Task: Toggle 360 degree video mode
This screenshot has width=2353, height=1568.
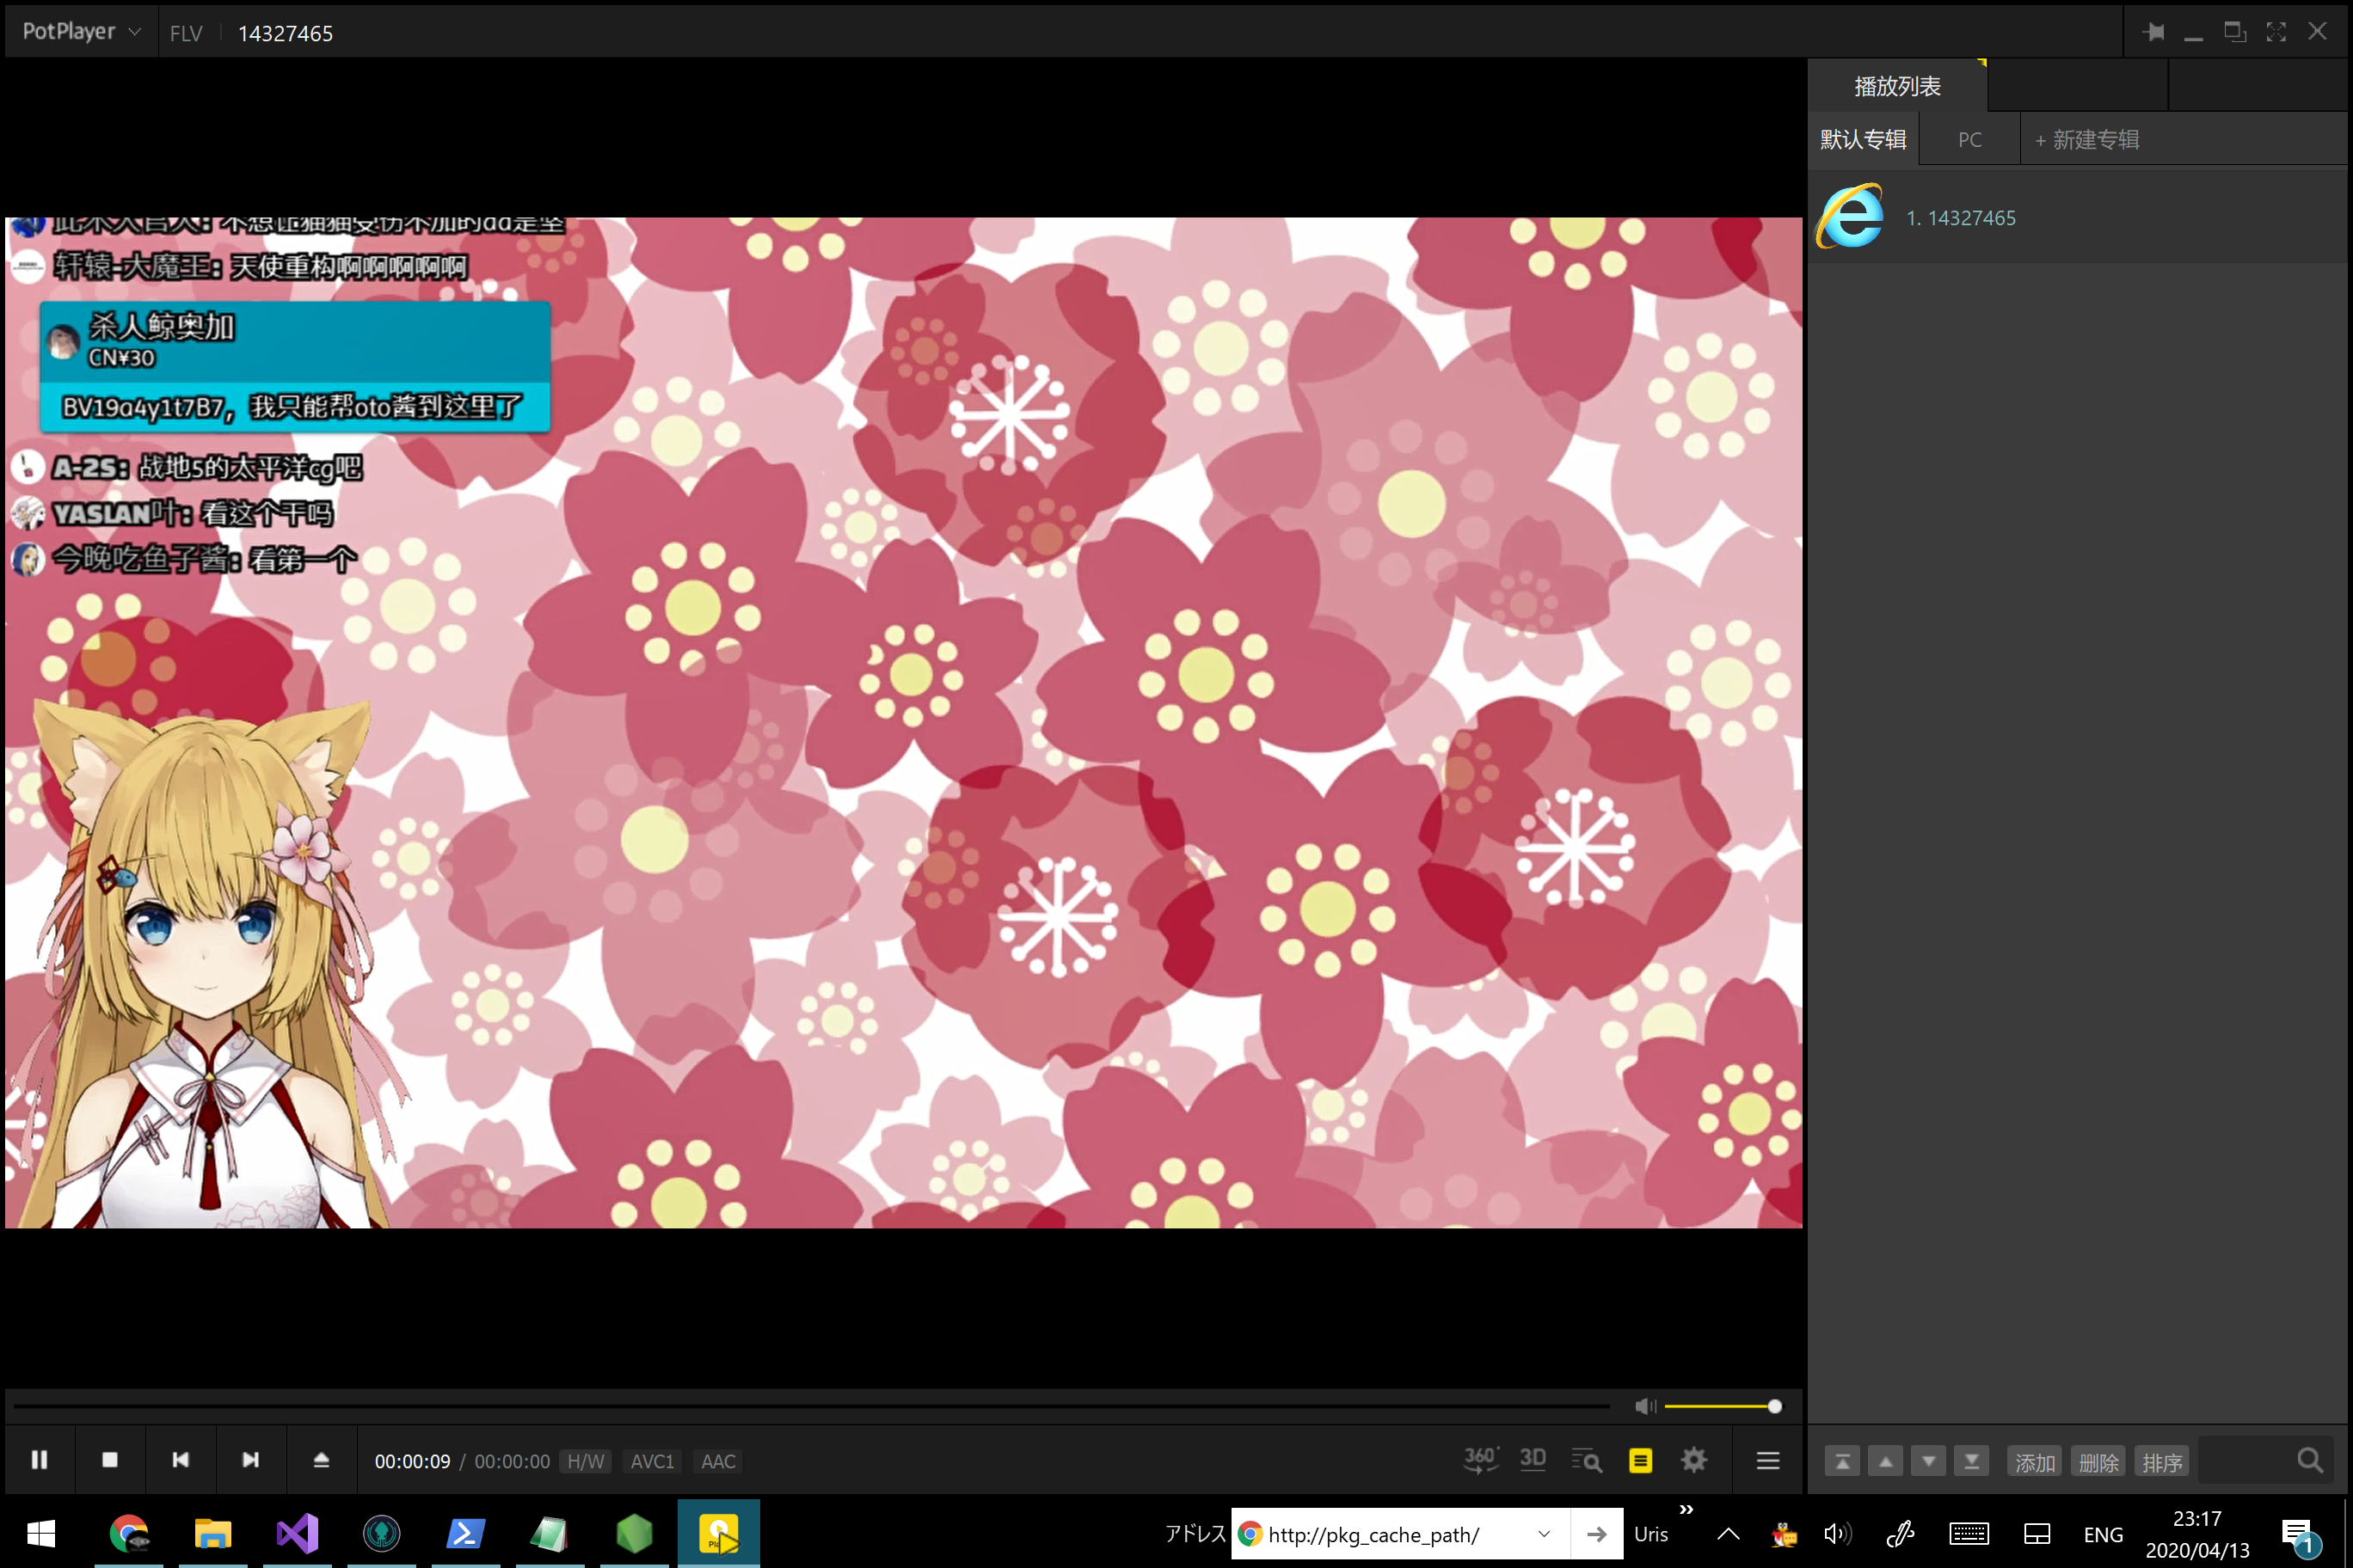Action: (1481, 1460)
